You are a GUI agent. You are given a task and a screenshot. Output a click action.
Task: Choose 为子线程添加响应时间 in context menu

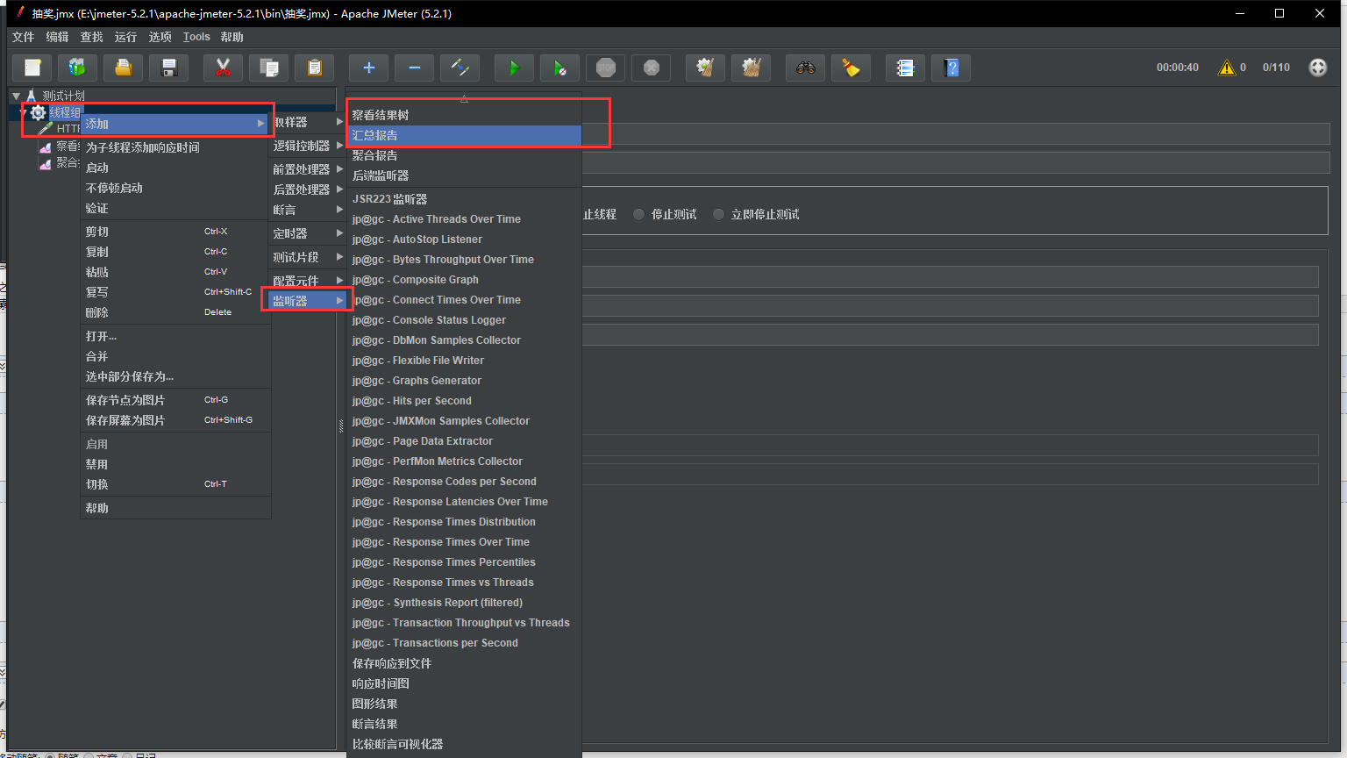click(175, 147)
